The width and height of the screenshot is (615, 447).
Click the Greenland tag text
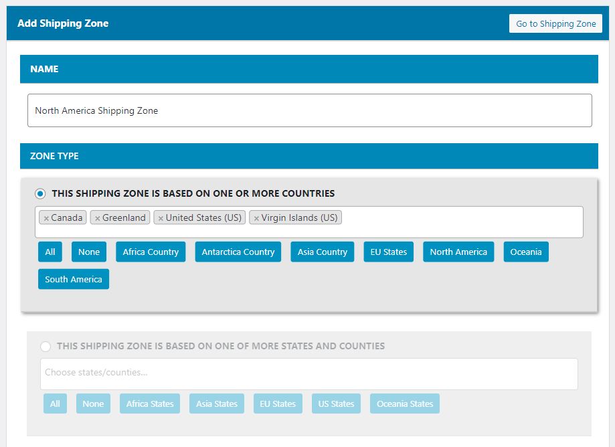click(124, 217)
